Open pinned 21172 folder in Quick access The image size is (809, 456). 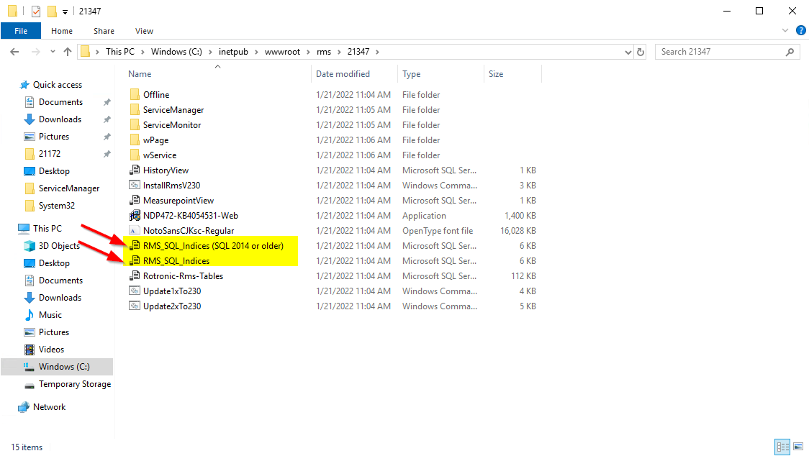pos(42,154)
